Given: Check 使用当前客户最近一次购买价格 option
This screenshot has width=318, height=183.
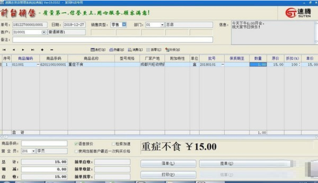Looking at the screenshot, I should 76,151.
